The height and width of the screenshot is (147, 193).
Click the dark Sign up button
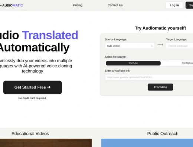tap(189, 5)
